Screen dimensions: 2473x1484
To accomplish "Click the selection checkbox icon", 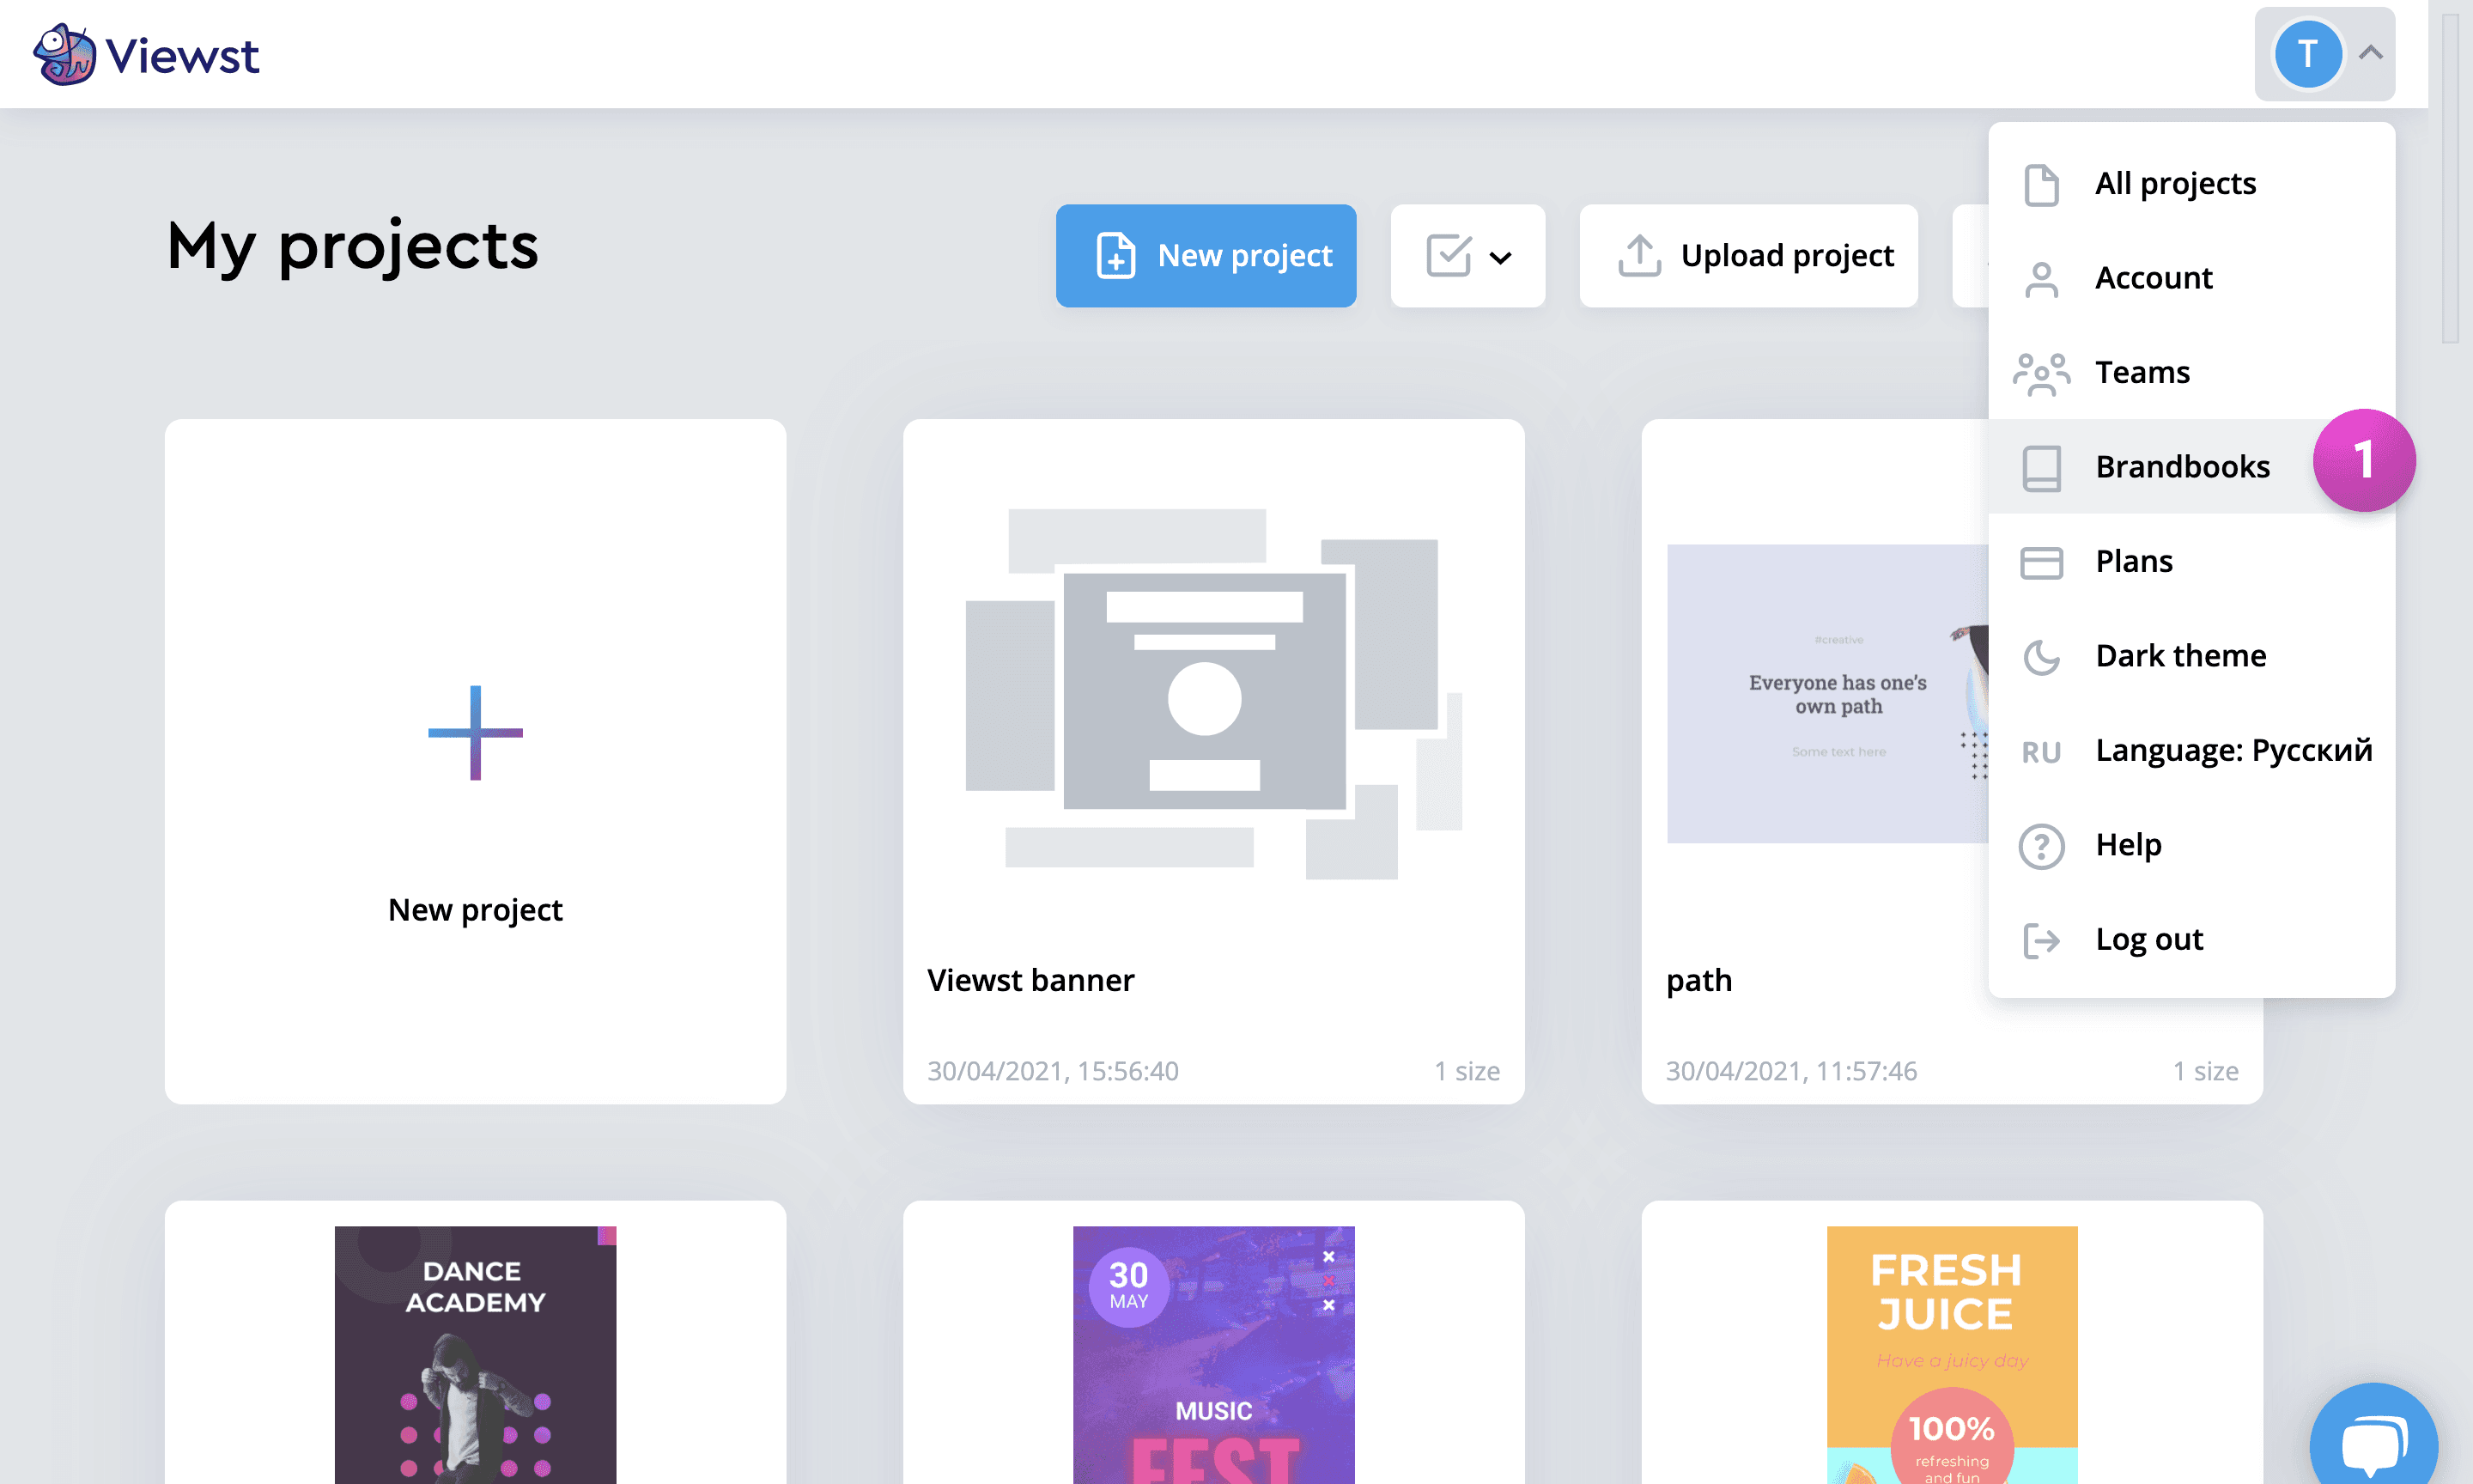I will click(1448, 256).
